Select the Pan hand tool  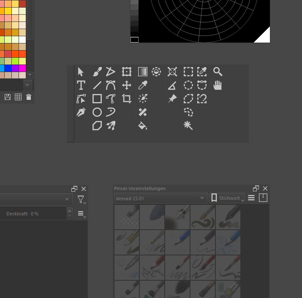point(218,85)
